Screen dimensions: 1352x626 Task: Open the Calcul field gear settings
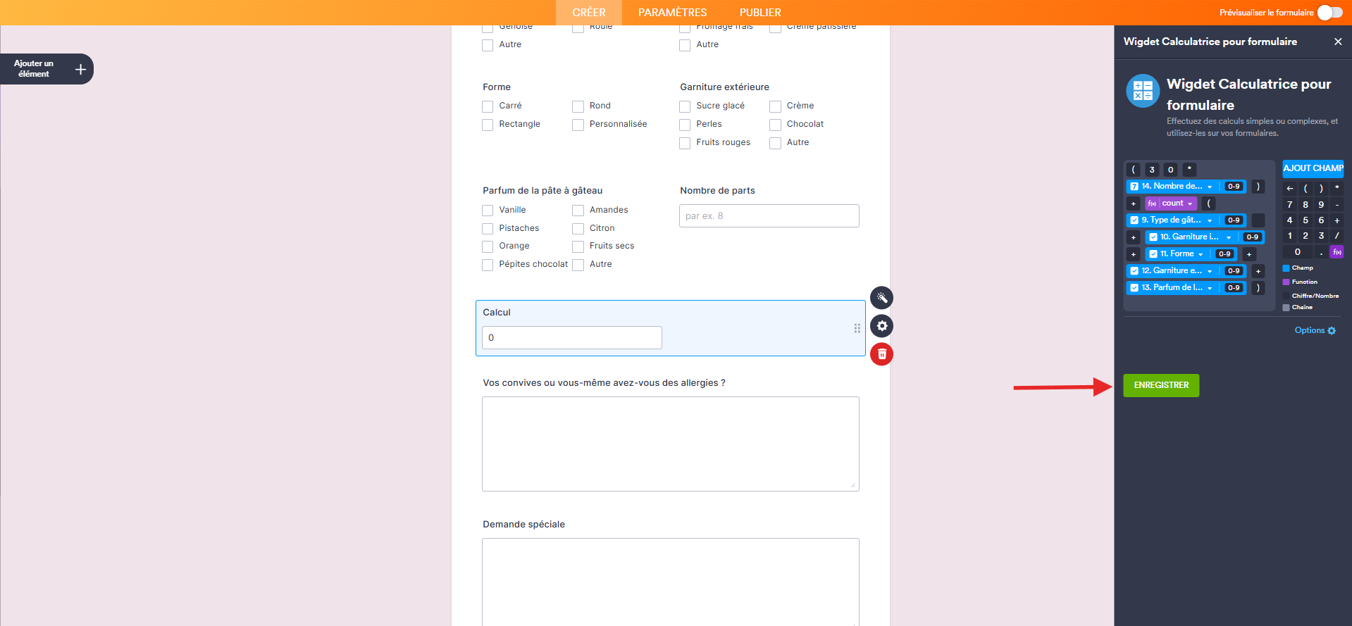[x=881, y=326]
